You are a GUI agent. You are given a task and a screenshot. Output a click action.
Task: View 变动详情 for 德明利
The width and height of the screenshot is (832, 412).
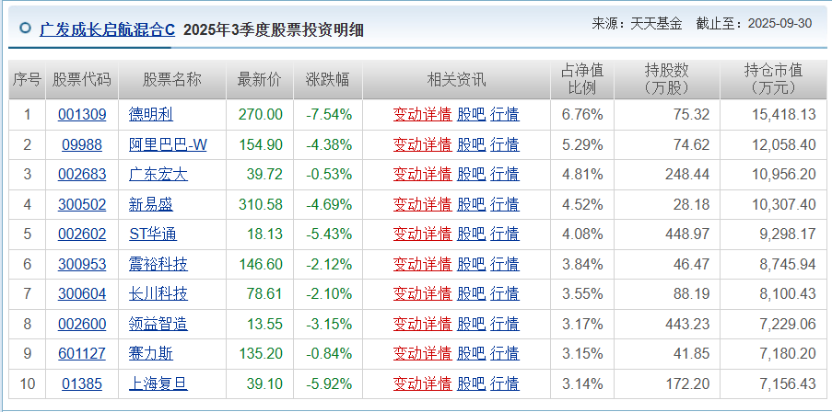click(x=422, y=114)
